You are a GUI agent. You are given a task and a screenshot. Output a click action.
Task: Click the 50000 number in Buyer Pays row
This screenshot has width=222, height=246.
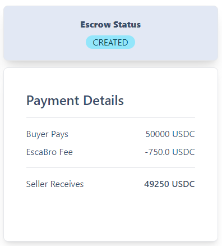tap(158, 134)
